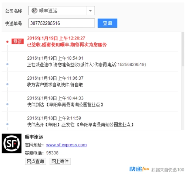185x174 pixels.
Task: Select timestamp 2016年1月18日 上午10:44:33
Action: (x=55, y=98)
